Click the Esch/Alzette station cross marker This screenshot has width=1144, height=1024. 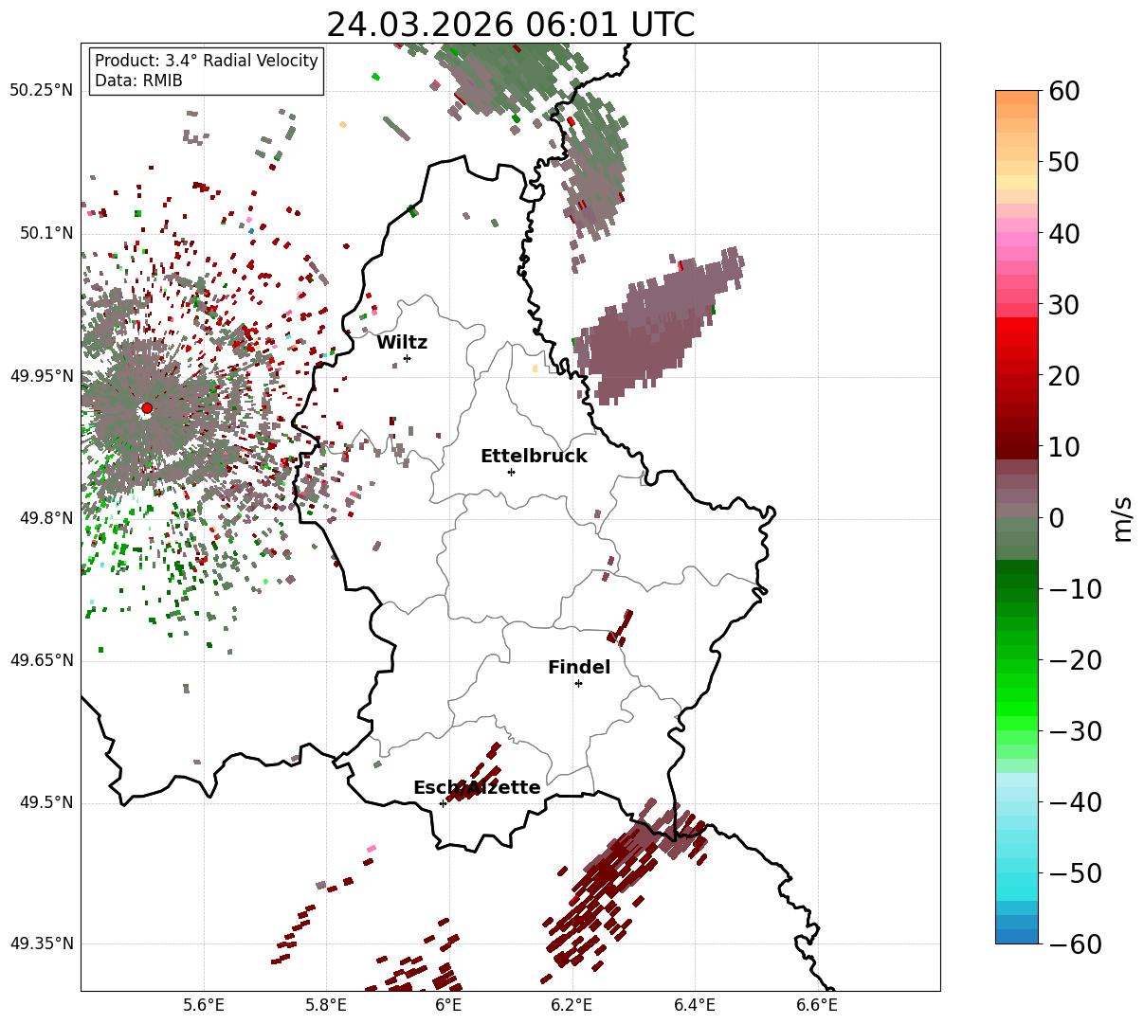click(x=443, y=803)
